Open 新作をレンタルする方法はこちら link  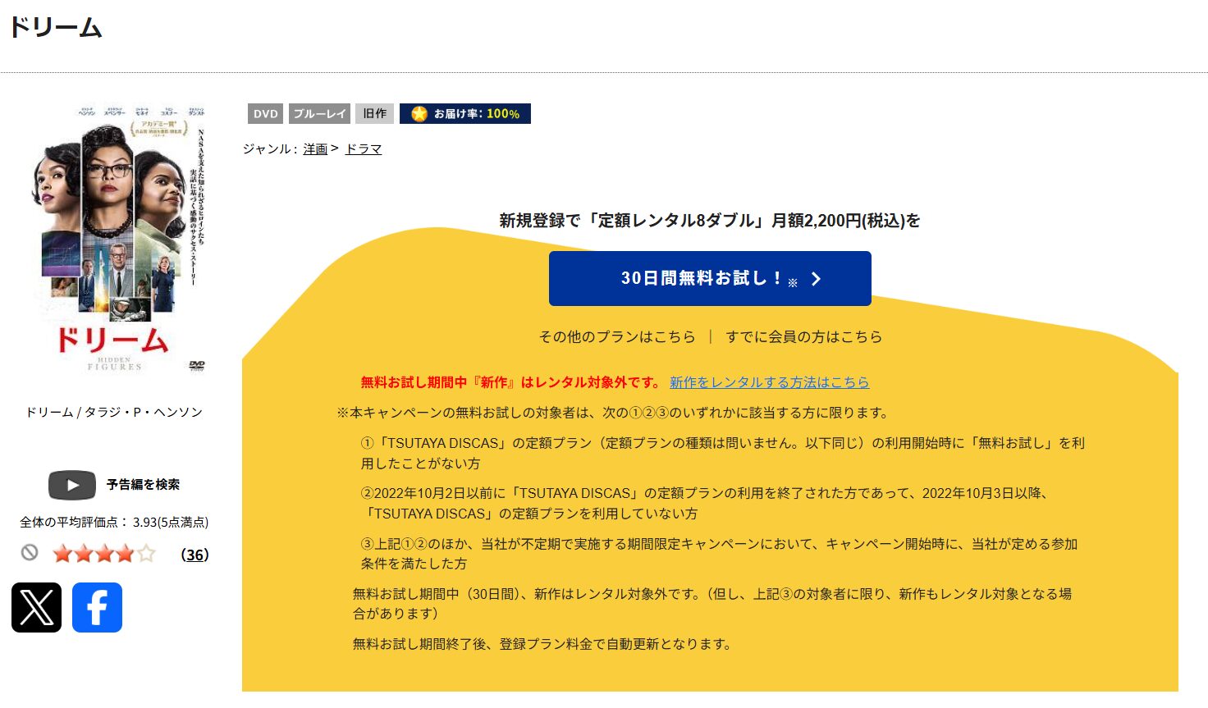point(769,382)
